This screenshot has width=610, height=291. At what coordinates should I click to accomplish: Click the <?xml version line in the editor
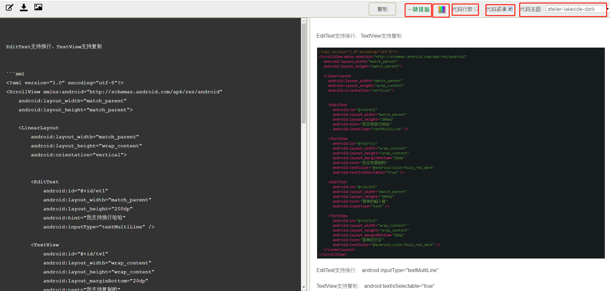(65, 83)
